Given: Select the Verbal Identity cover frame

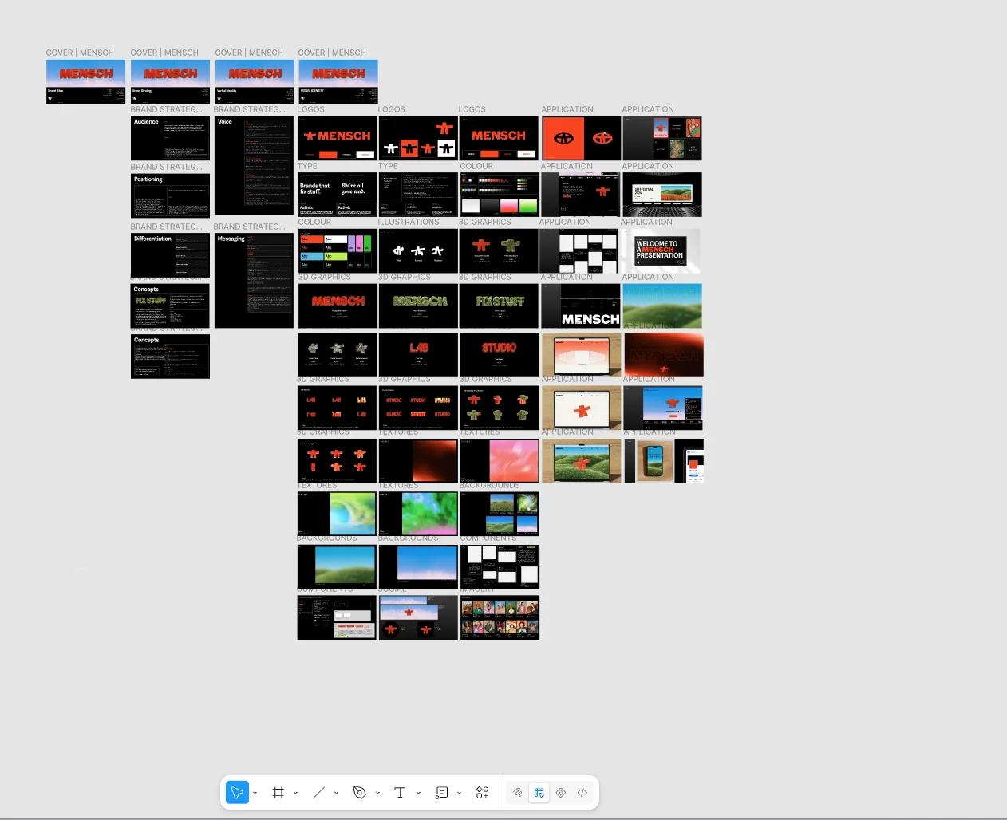Looking at the screenshot, I should [x=255, y=81].
